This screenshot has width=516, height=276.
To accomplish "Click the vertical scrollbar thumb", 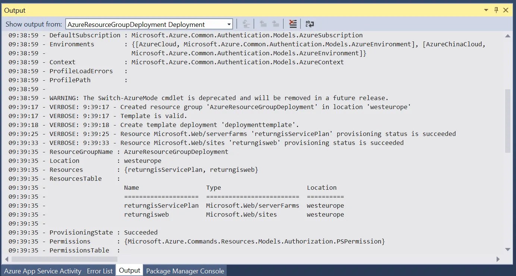I will [507, 121].
